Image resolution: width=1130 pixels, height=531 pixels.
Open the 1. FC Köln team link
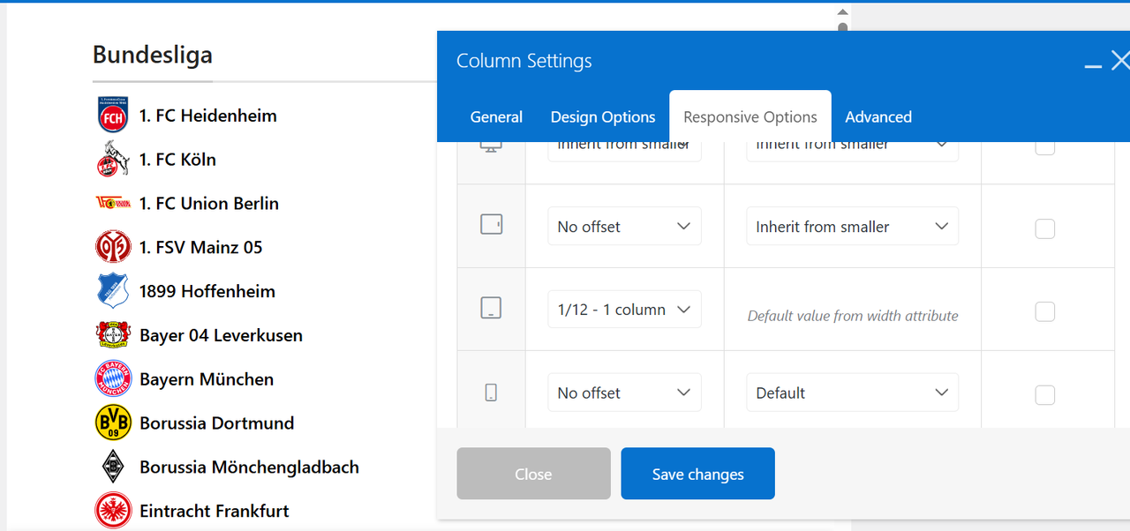click(177, 160)
